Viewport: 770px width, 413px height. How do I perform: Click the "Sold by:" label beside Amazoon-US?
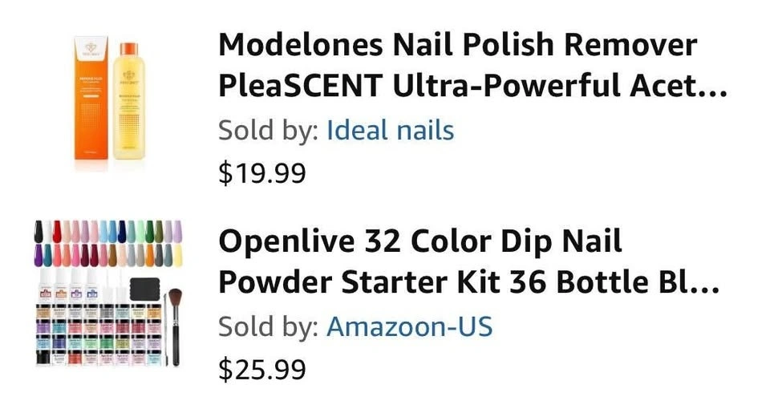coord(268,326)
